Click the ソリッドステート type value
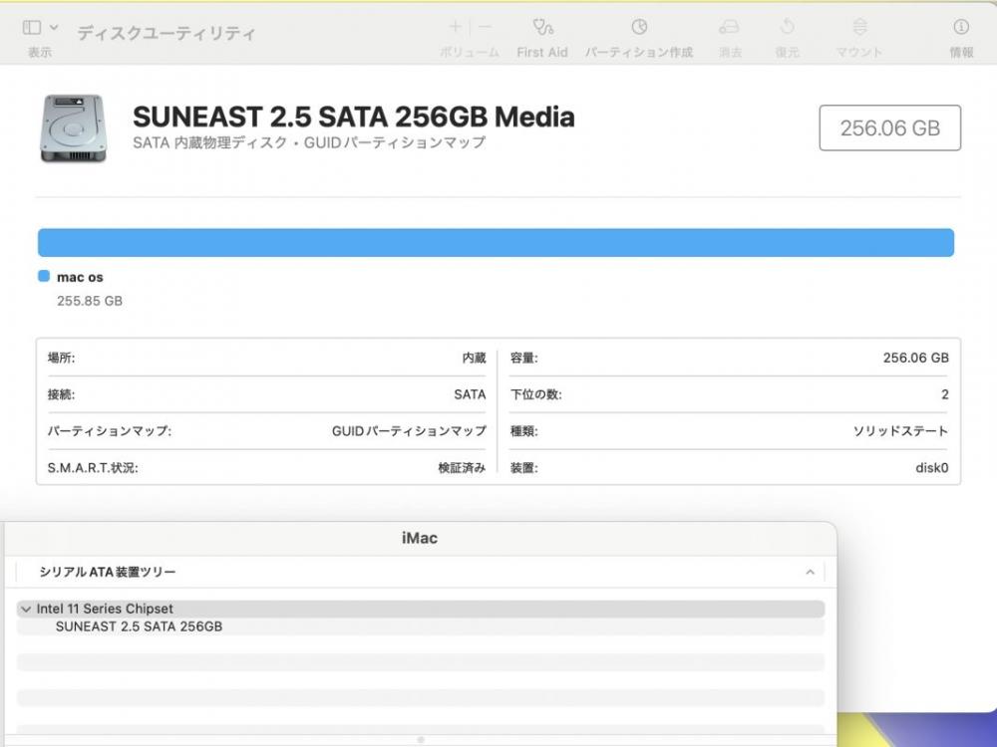 tap(900, 431)
